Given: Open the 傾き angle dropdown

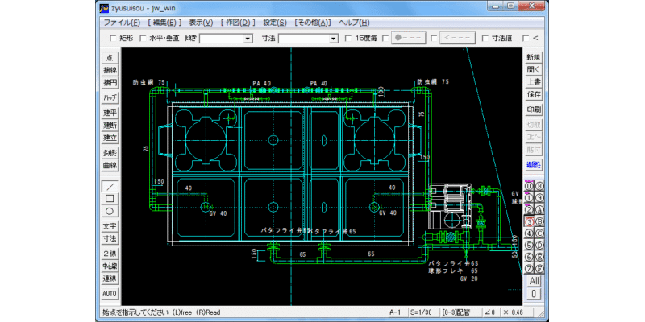Looking at the screenshot, I should pos(248,39).
